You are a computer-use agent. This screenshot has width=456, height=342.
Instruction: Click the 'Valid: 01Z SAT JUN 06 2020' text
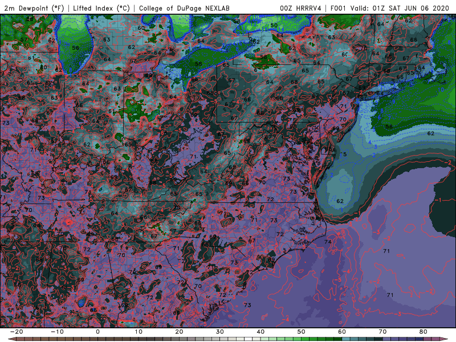tap(400, 8)
